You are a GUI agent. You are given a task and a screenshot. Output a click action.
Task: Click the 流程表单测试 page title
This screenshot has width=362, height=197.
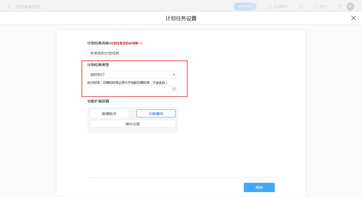[28, 7]
